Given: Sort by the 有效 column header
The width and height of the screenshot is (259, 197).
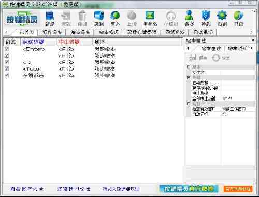Looking at the screenshot, I should coord(12,42).
